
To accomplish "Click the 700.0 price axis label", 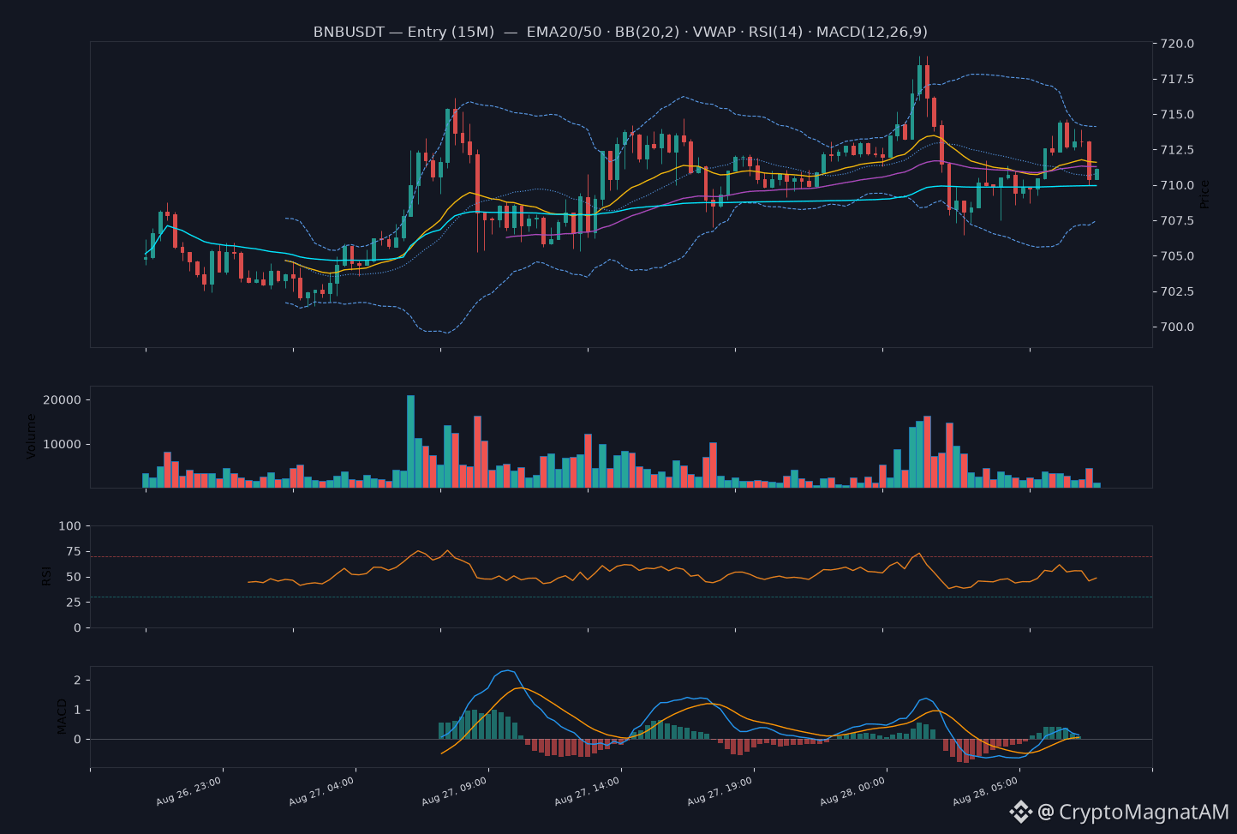I will [1178, 327].
